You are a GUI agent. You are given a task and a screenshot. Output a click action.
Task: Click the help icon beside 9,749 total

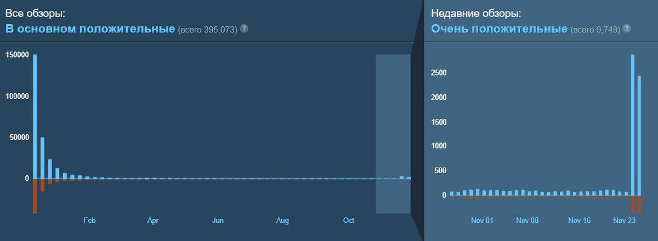point(627,28)
